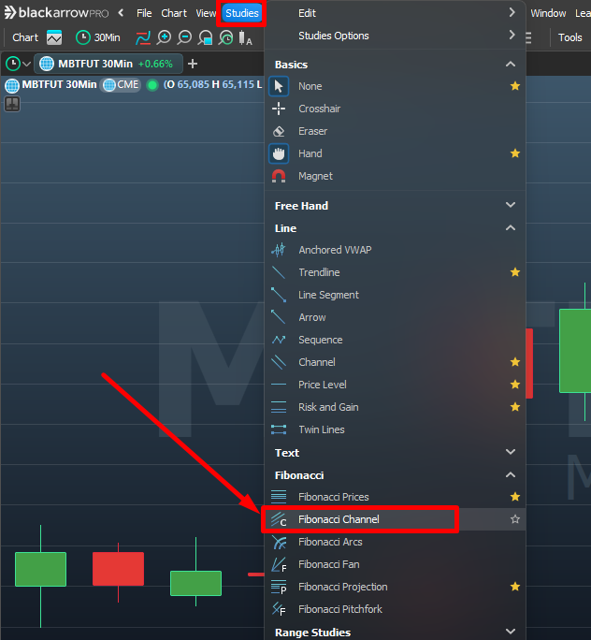Click the Studies menu
Screen dimensions: 591x640
click(242, 13)
